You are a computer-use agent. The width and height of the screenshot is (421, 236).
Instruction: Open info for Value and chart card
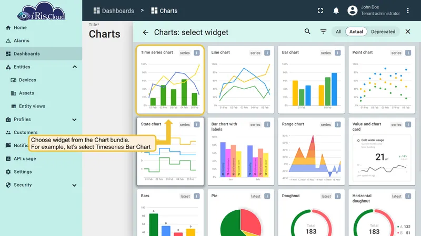click(x=408, y=124)
